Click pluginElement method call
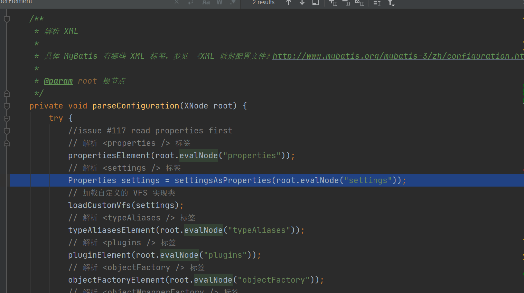The image size is (524, 293). 99,255
